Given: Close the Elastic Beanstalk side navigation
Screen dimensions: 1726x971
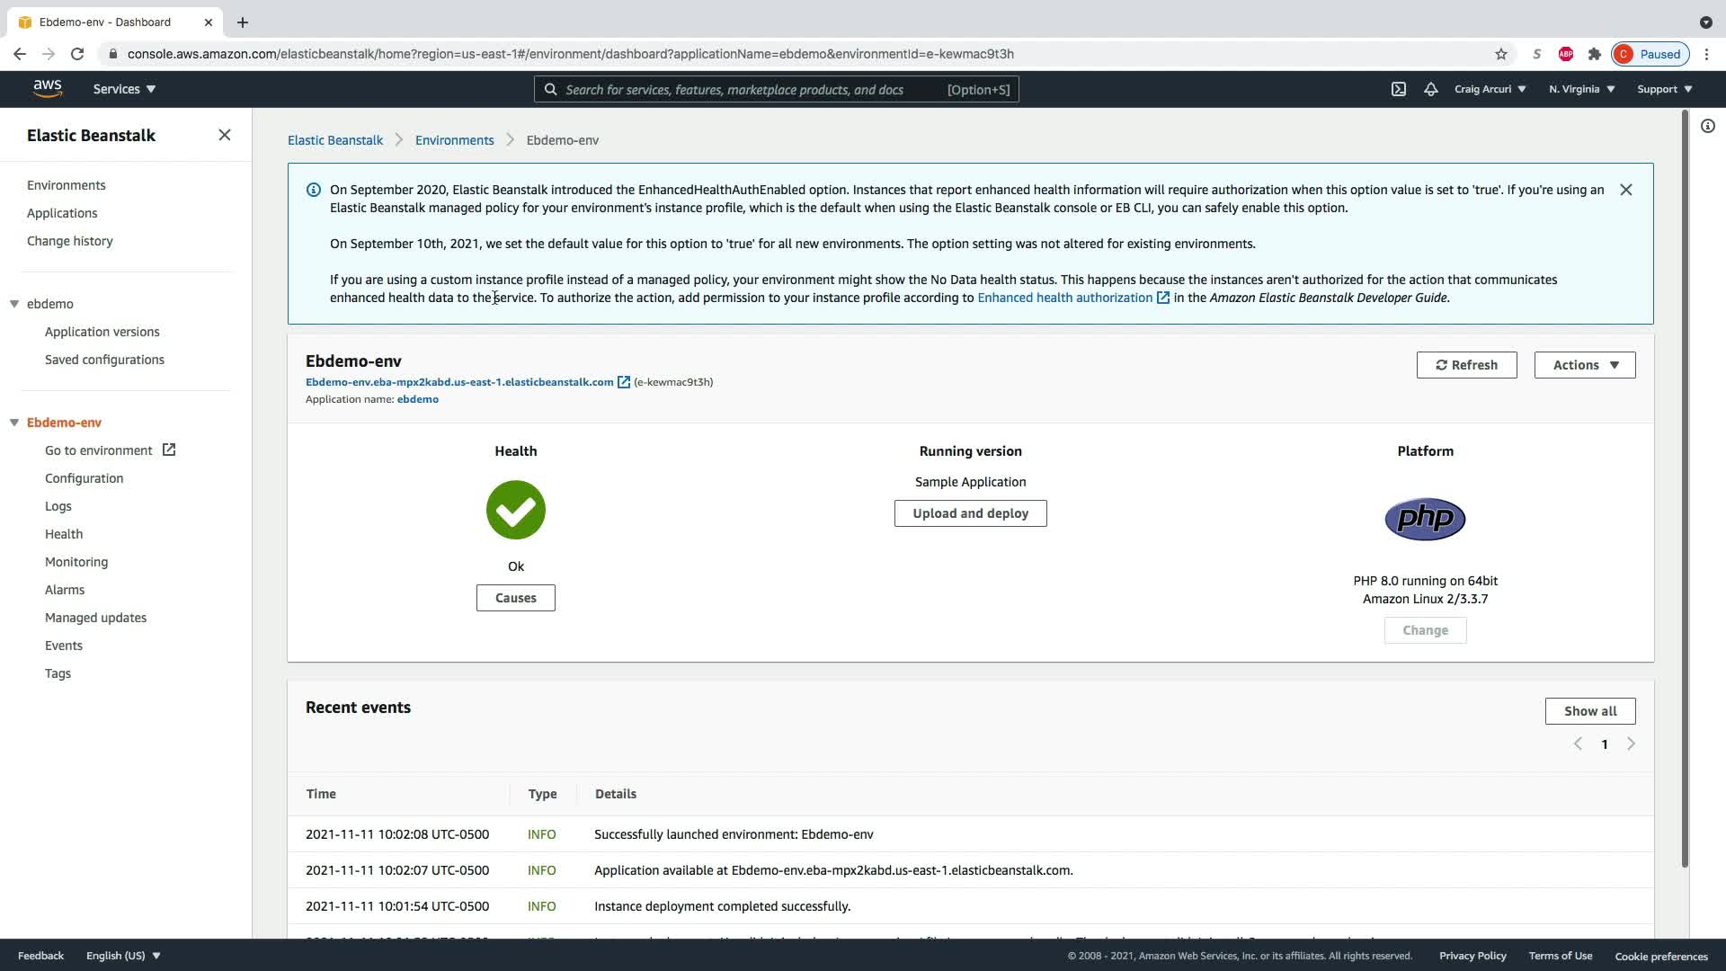Looking at the screenshot, I should coord(224,135).
